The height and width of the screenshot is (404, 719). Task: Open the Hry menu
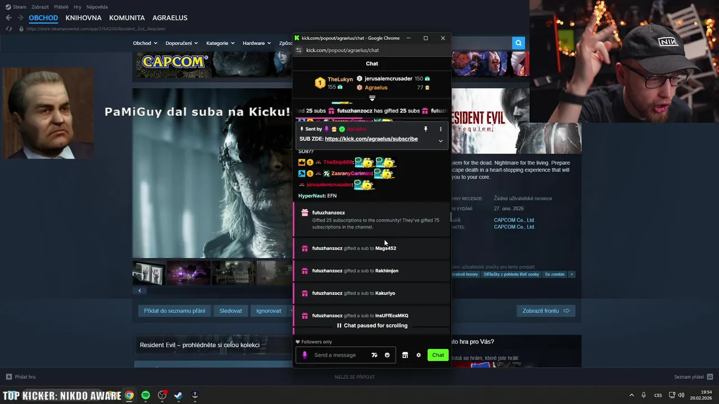tap(78, 7)
